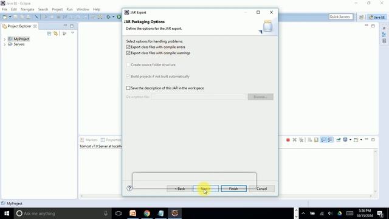The height and width of the screenshot is (219, 389).
Task: Expand the Servers tree node
Action: click(x=4, y=44)
